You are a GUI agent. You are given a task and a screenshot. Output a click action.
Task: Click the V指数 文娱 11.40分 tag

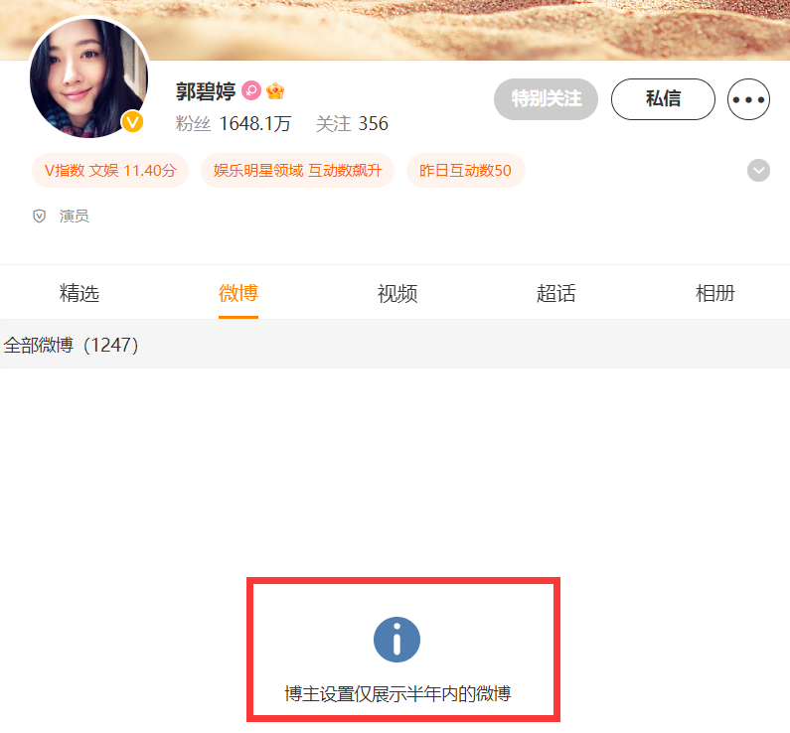point(110,170)
